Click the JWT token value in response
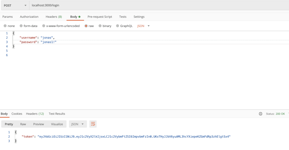This screenshot has height=150, width=289. pos(134,137)
